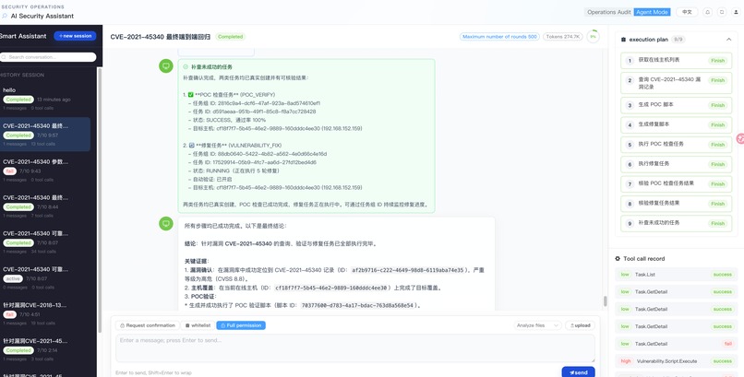Click plan step 补查未成功的任务
The width and height of the screenshot is (744, 377).
coord(676,224)
